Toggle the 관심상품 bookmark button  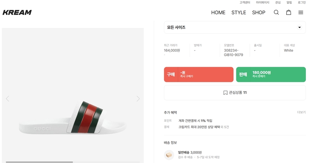(x=235, y=92)
